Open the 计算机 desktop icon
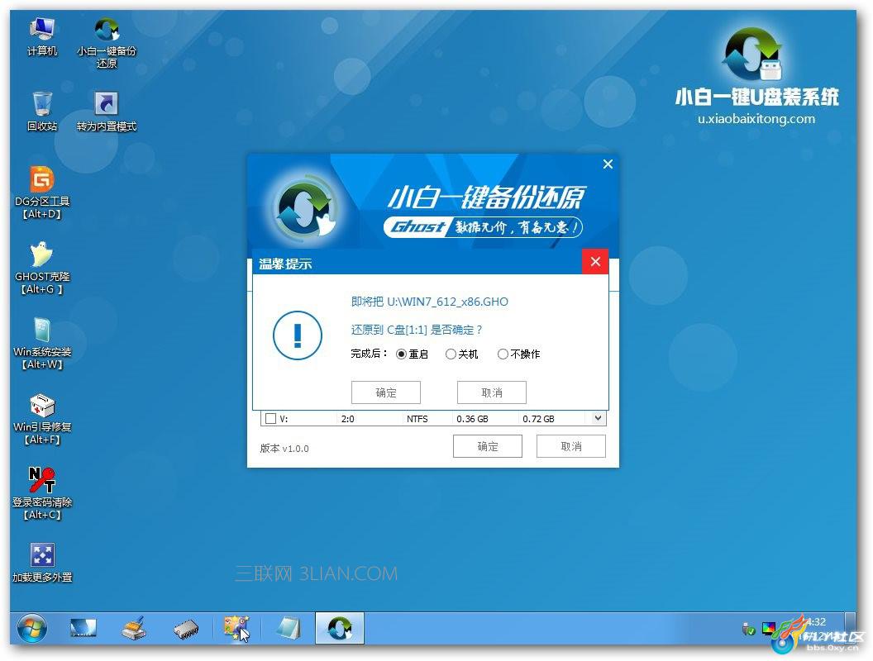 click(x=42, y=36)
